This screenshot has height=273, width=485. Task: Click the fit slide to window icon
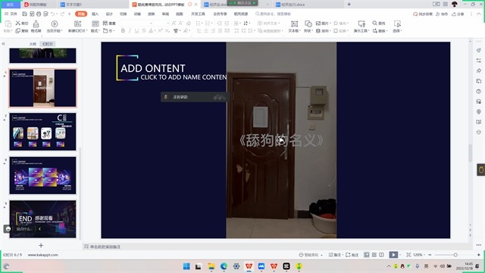pyautogui.click(x=408, y=255)
